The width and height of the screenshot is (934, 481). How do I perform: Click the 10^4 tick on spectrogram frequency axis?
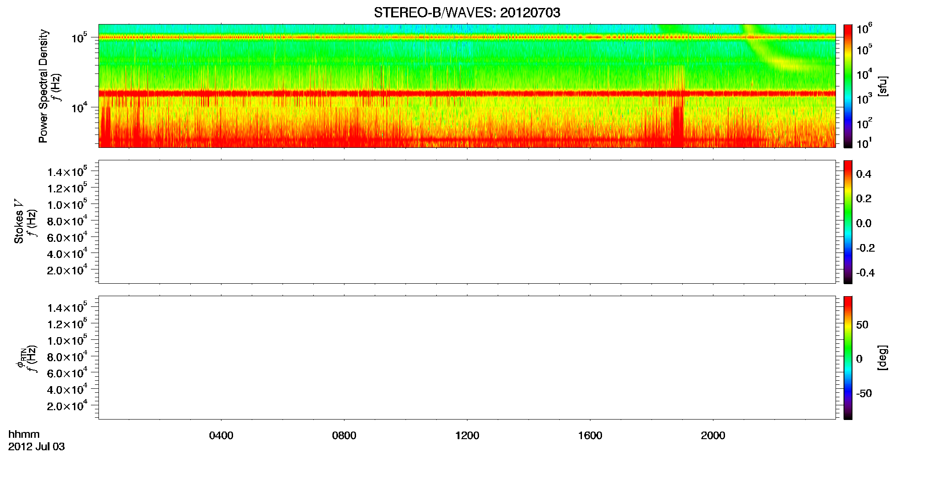coord(79,107)
